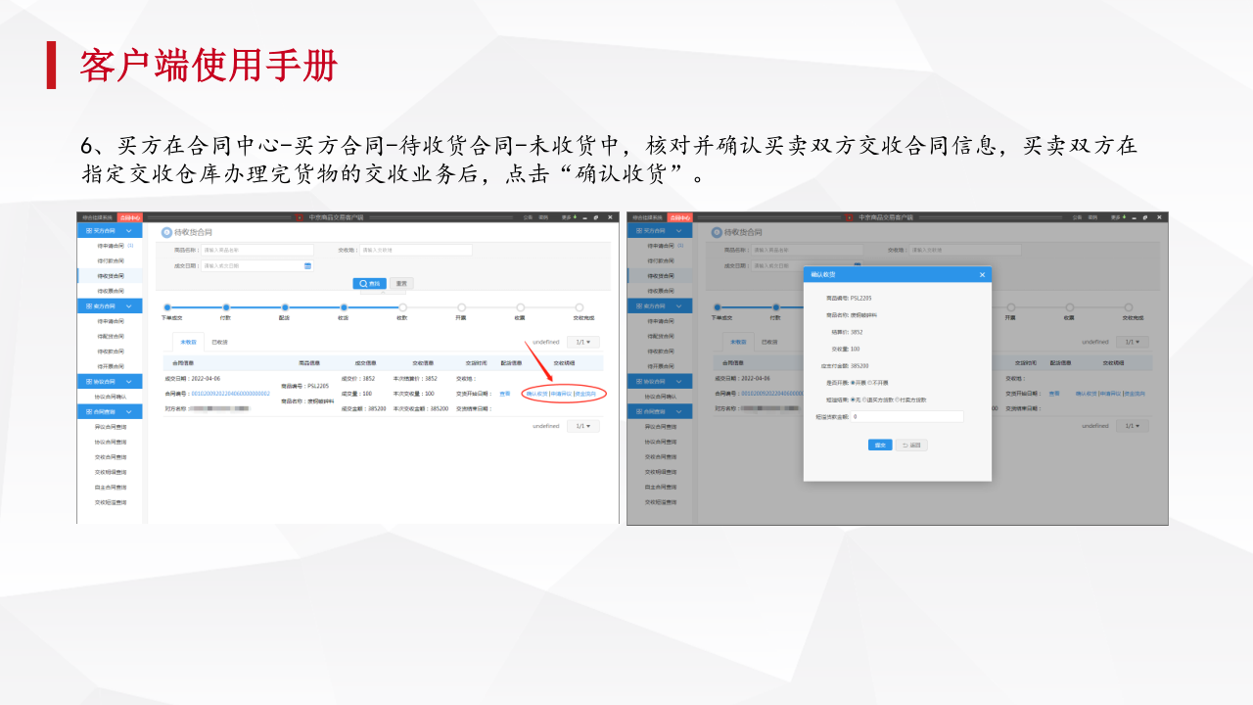Open calendar picker for 成交日期 in left screenshot

click(x=307, y=265)
